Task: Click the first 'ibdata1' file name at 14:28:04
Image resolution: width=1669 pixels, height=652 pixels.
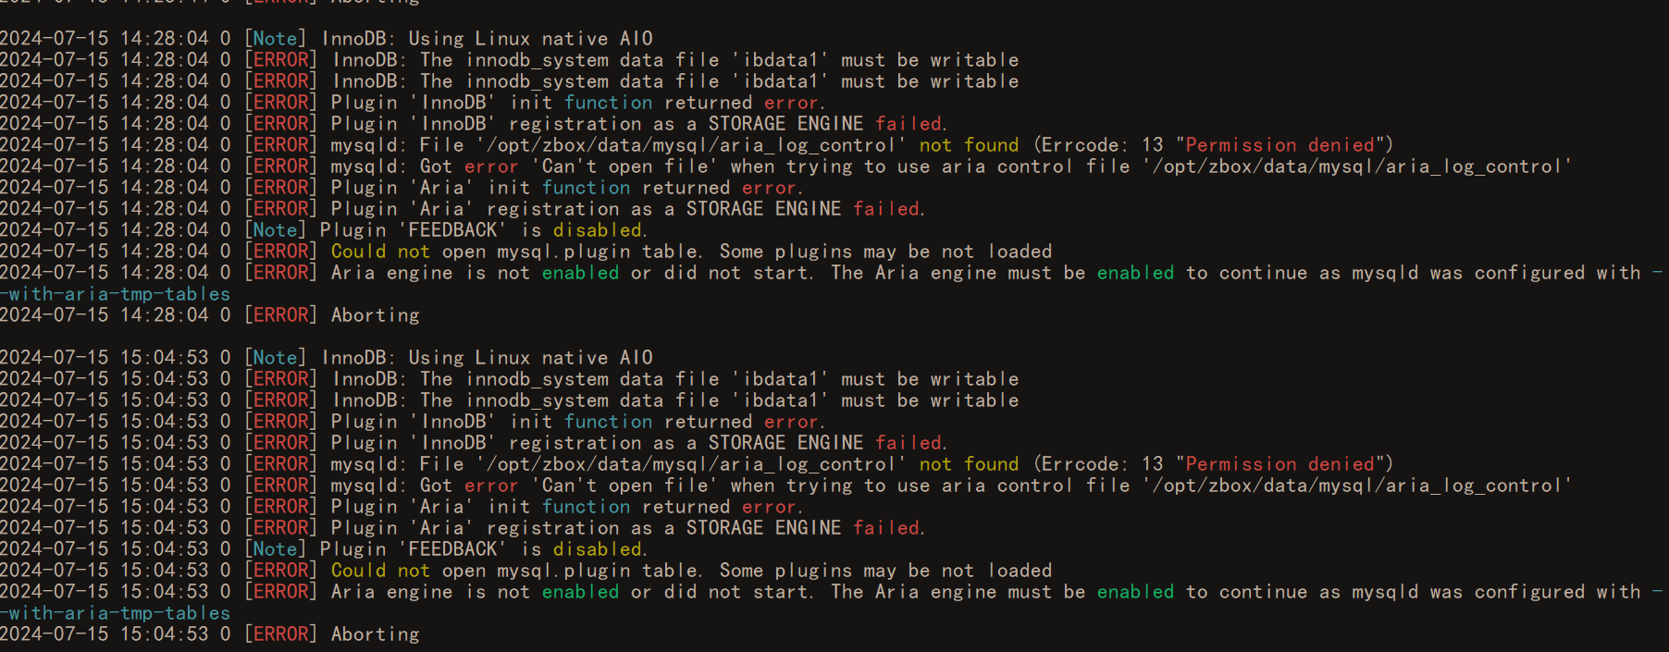Action: pyautogui.click(x=780, y=60)
